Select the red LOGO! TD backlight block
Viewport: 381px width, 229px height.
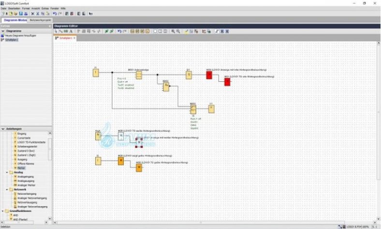(227, 82)
